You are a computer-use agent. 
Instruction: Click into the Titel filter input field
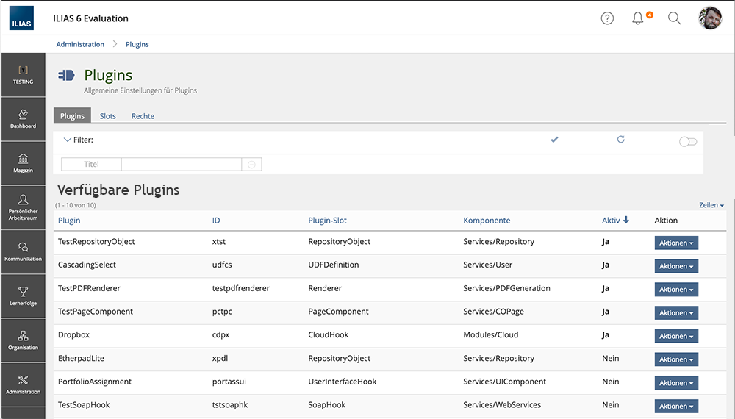[x=181, y=165]
